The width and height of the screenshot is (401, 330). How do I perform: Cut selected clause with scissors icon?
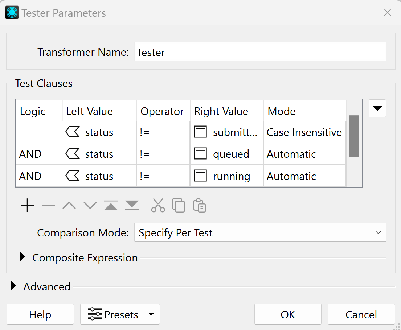click(x=158, y=206)
